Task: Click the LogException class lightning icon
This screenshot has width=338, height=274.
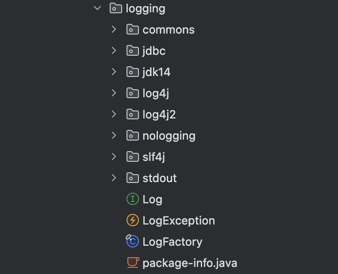Action: (133, 221)
